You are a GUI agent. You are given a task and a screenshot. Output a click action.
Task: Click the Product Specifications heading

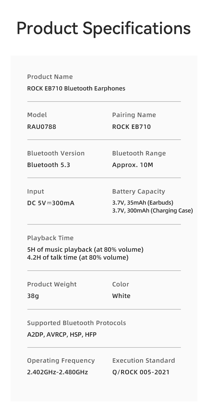pos(103,29)
